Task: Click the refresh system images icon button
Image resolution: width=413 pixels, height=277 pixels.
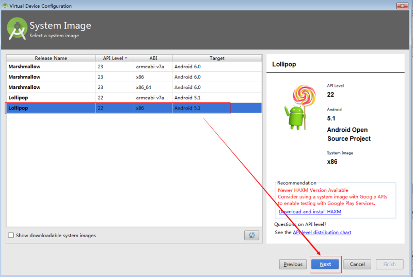Action: 251,235
